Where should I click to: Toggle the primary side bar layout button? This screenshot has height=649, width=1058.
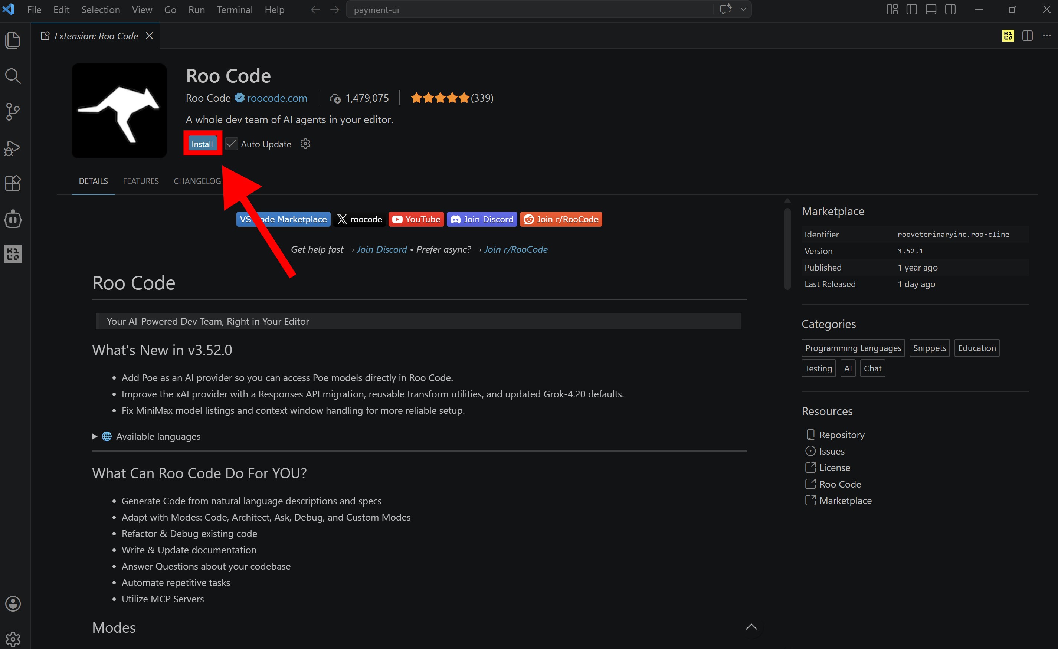tap(911, 9)
